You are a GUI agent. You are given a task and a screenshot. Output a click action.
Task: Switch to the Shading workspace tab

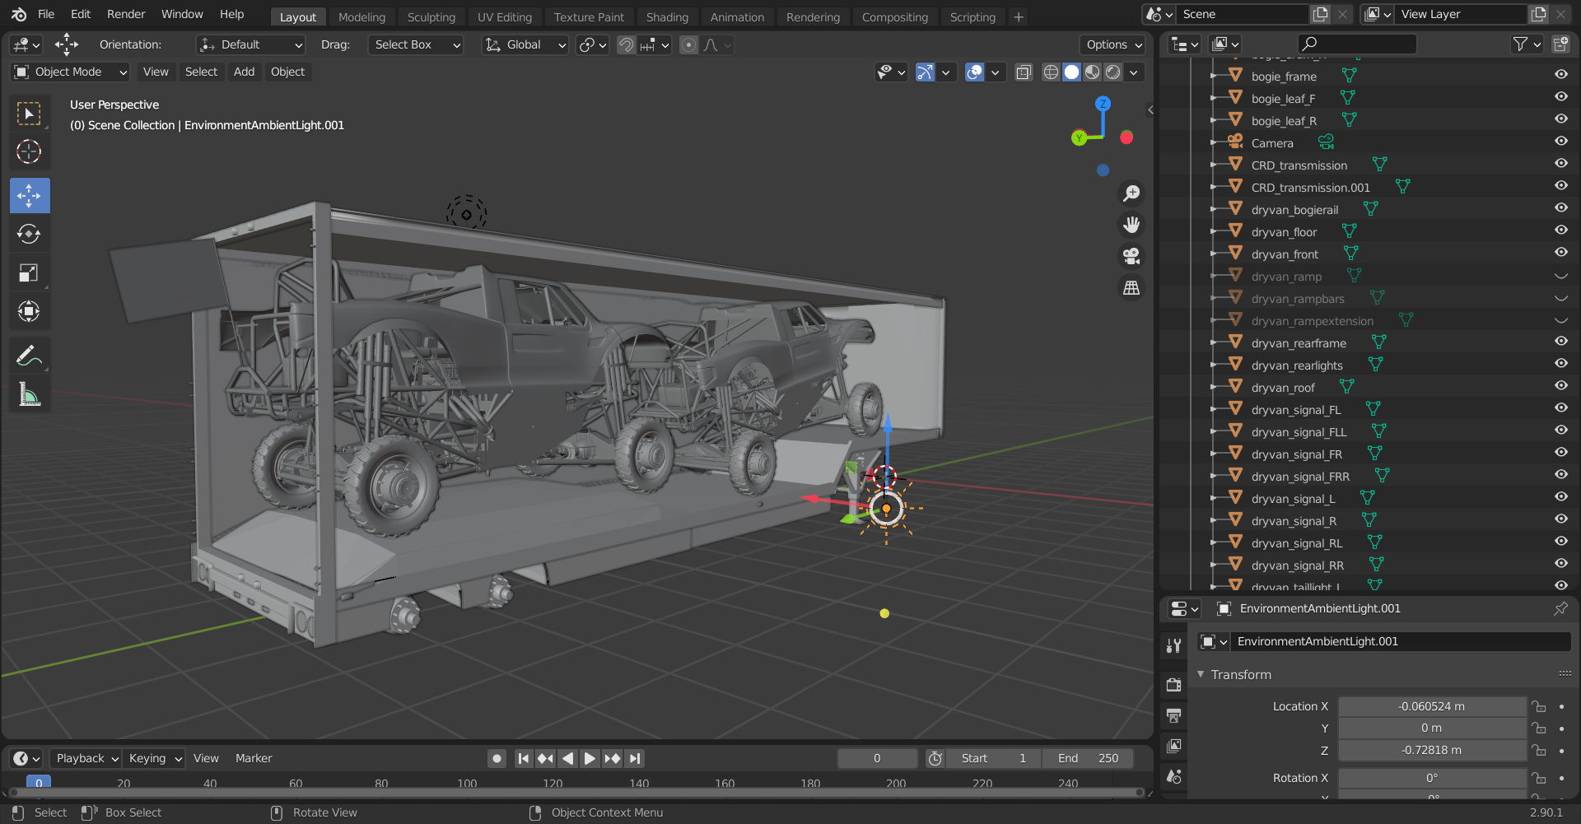tap(666, 17)
